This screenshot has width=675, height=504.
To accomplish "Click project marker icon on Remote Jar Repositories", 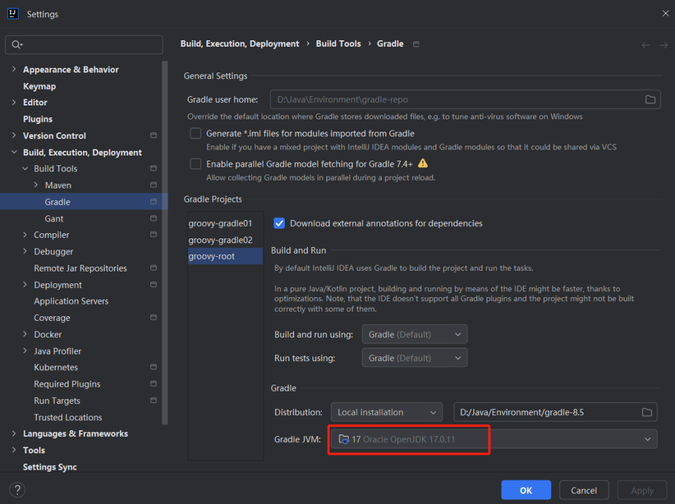I will [153, 267].
